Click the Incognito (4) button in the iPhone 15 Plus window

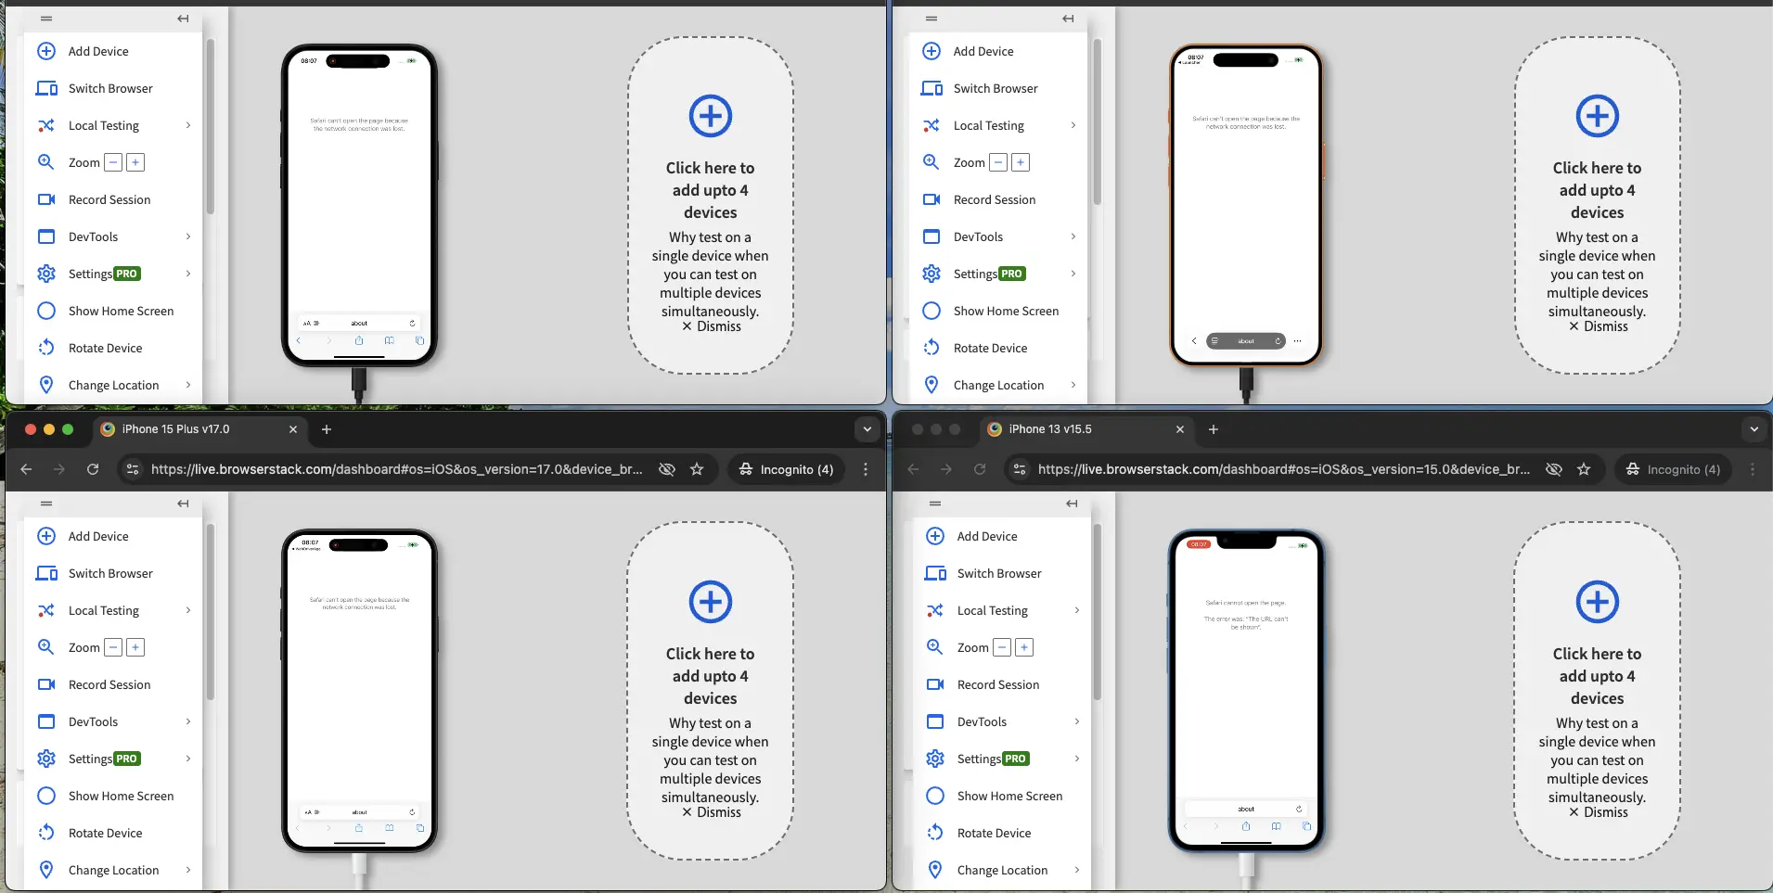coord(786,469)
